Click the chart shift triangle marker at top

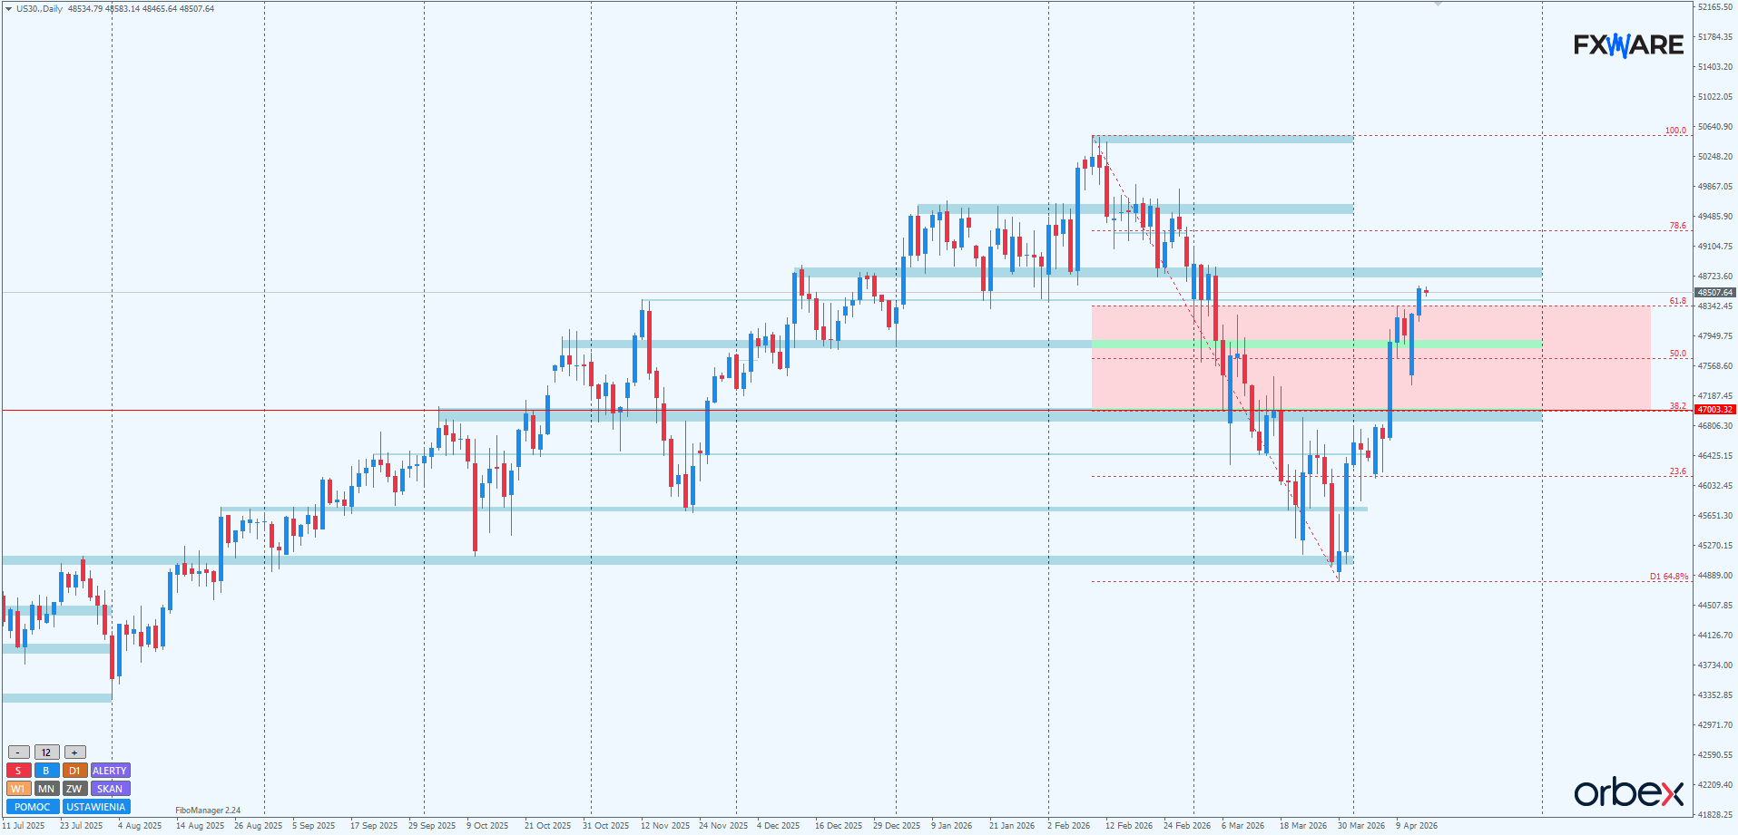[x=1438, y=5]
